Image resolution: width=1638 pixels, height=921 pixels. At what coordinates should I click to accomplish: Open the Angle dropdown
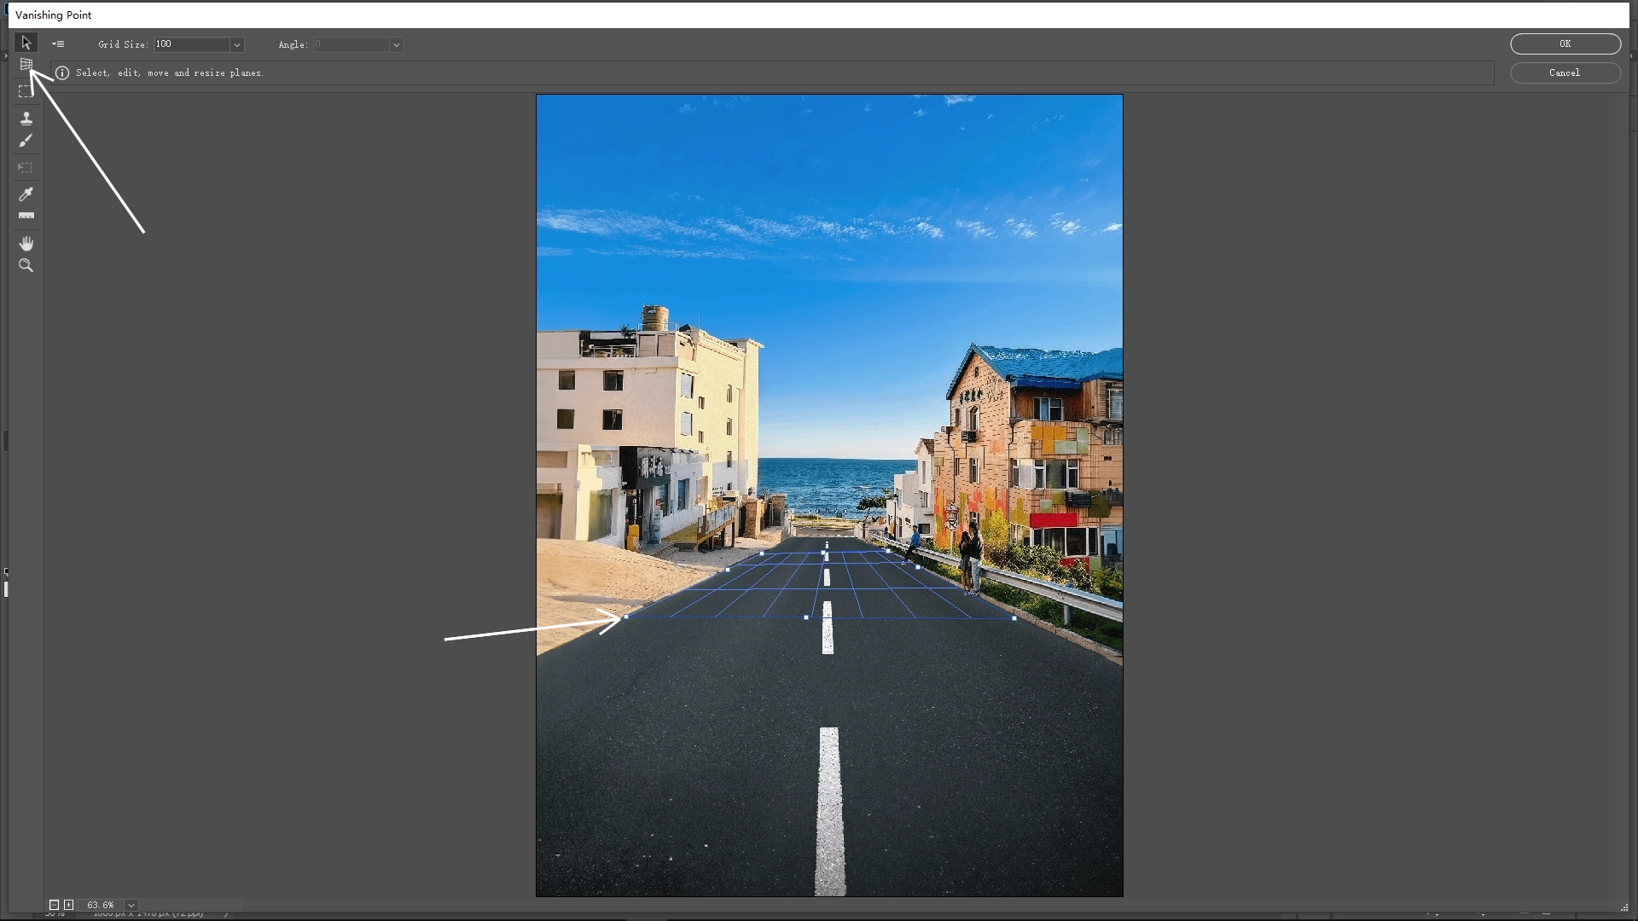pos(396,45)
